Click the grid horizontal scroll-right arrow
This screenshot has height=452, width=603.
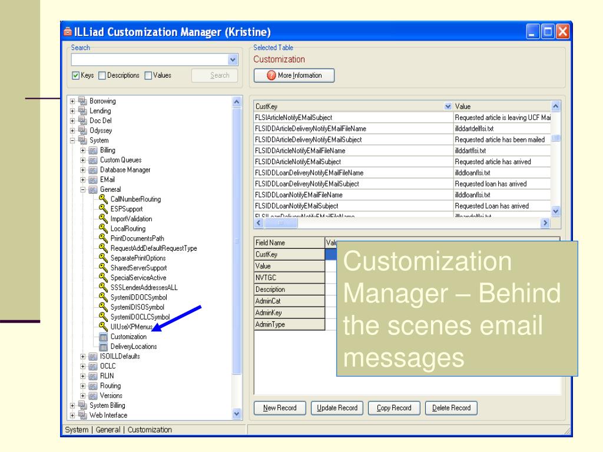545,223
